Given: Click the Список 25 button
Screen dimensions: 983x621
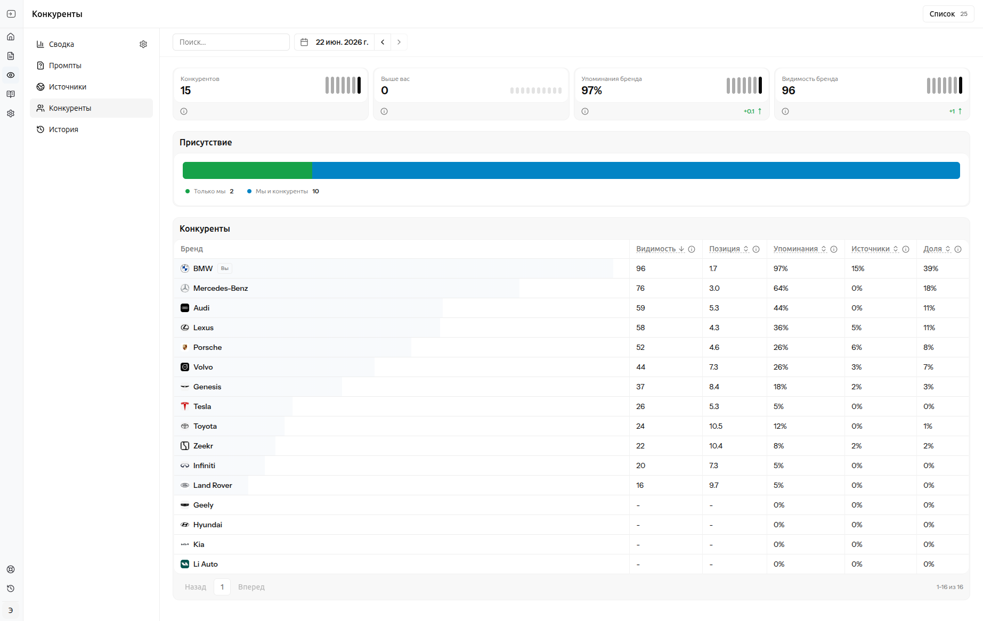Looking at the screenshot, I should pos(948,14).
